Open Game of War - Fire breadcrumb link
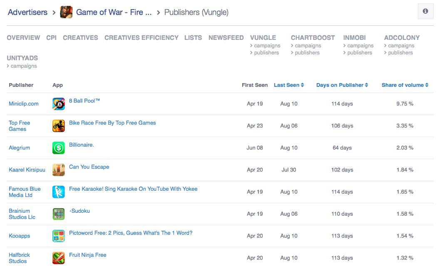439x268 pixels. tap(114, 12)
